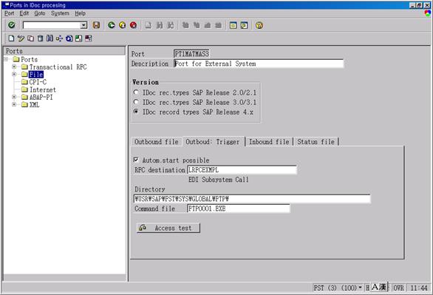Click the yellow Exit arrow icon

click(123, 25)
